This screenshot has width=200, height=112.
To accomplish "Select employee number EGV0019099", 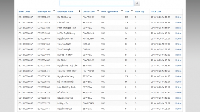I will tap(44, 33).
